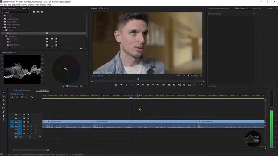Click Mark Out in Program monitor
Image resolution: width=278 pixels, height=156 pixels.
131,85
